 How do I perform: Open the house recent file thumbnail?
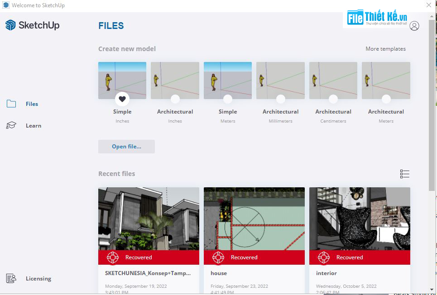(x=254, y=219)
